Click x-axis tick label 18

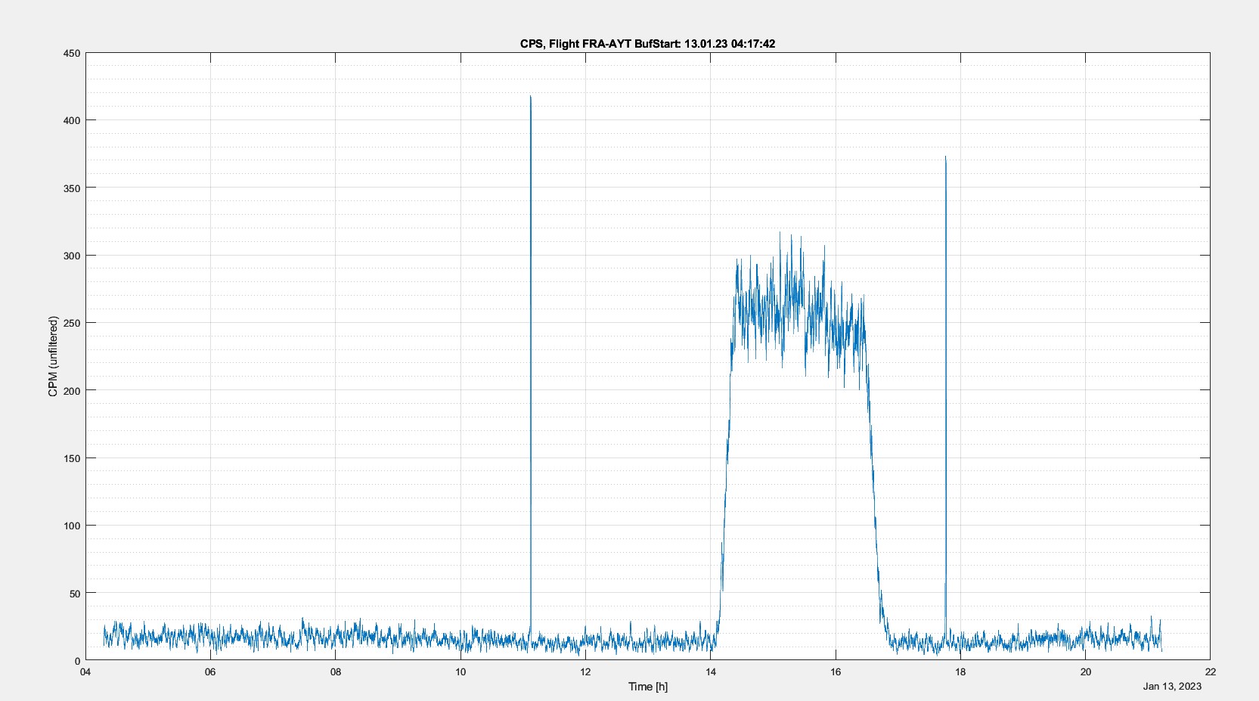tap(960, 672)
